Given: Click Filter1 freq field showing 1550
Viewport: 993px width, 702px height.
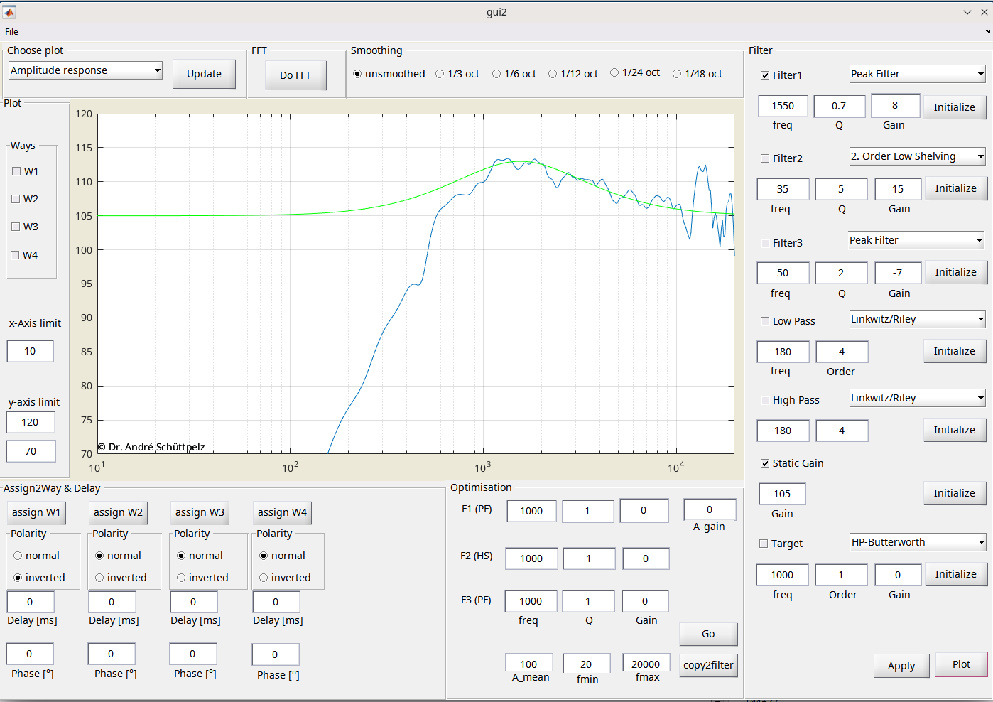Looking at the screenshot, I should [783, 106].
